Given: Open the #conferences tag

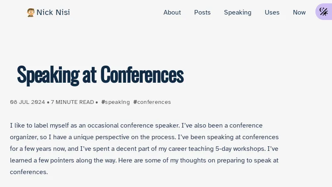Looking at the screenshot, I should [152, 102].
